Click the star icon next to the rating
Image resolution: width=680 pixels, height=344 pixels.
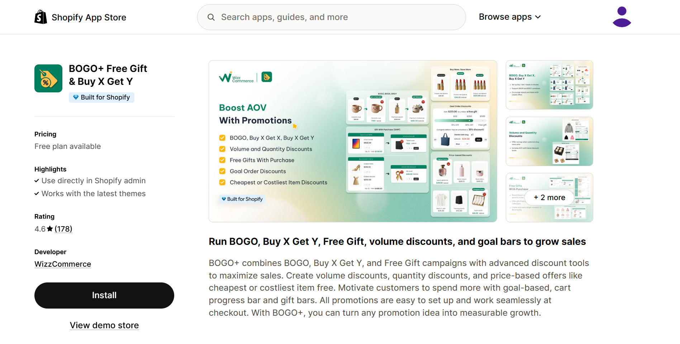pyautogui.click(x=50, y=228)
